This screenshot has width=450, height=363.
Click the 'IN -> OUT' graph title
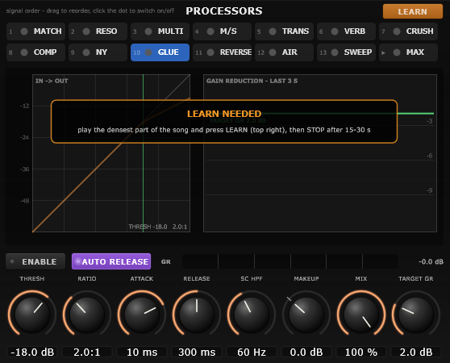pos(52,81)
